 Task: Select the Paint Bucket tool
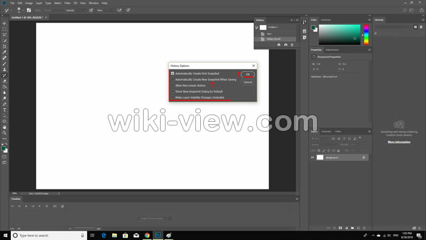click(4, 86)
